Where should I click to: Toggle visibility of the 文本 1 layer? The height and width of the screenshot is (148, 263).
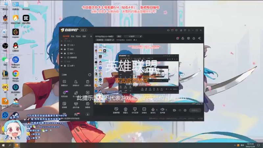(x=61, y=45)
